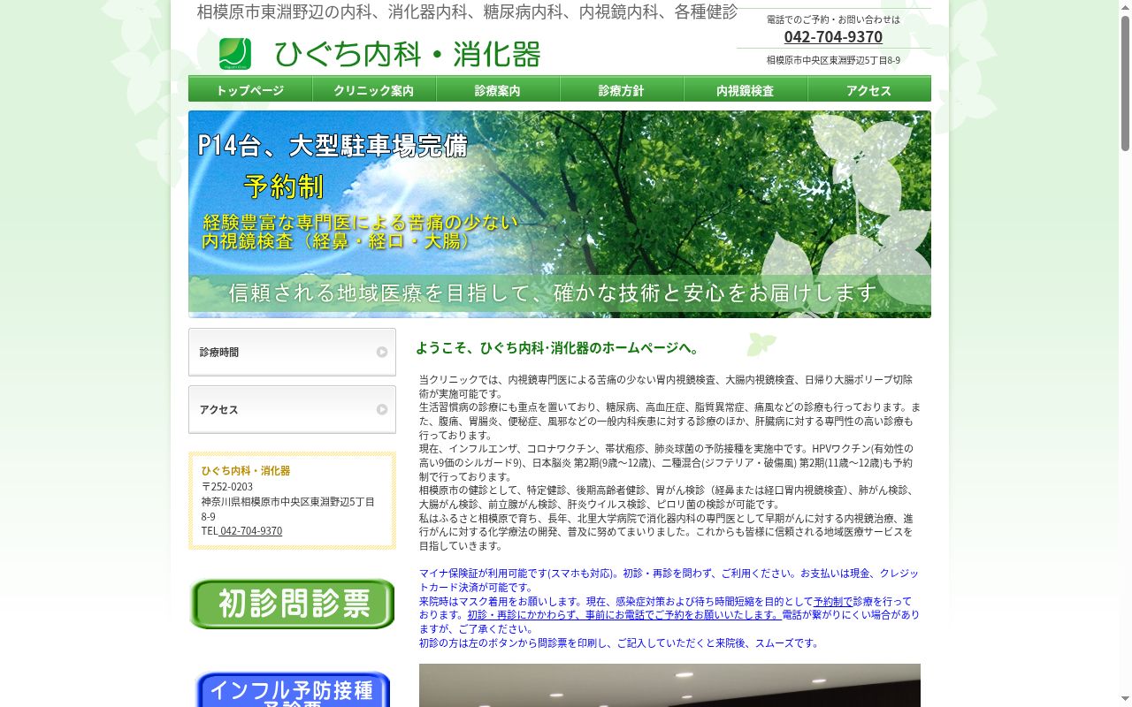Open the インフル予防接種 blue button

click(292, 689)
